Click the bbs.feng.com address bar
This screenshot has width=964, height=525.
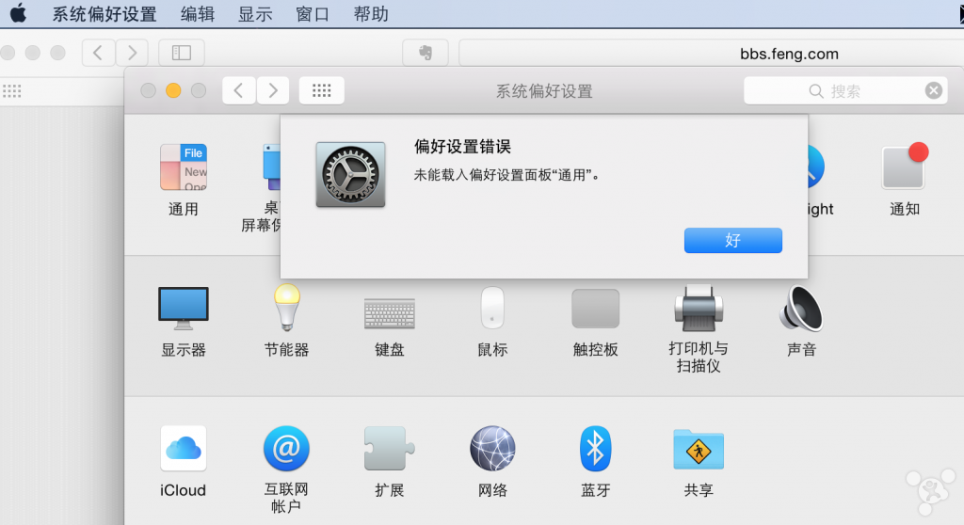[x=712, y=54]
